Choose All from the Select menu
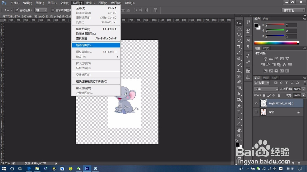 (x=96, y=8)
